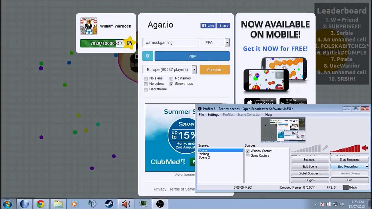
Task: Click the orange Spectate button
Action: [x=214, y=70]
